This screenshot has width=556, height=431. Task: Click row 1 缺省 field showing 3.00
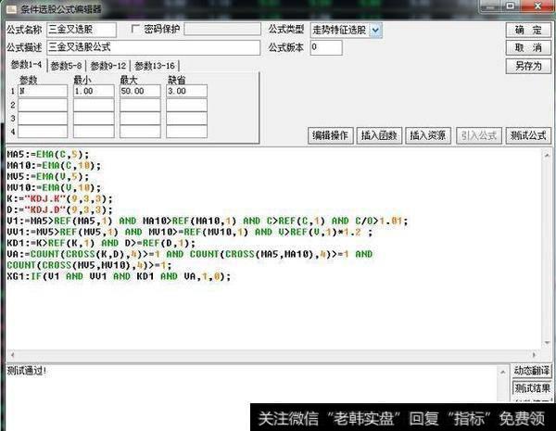pyautogui.click(x=186, y=91)
